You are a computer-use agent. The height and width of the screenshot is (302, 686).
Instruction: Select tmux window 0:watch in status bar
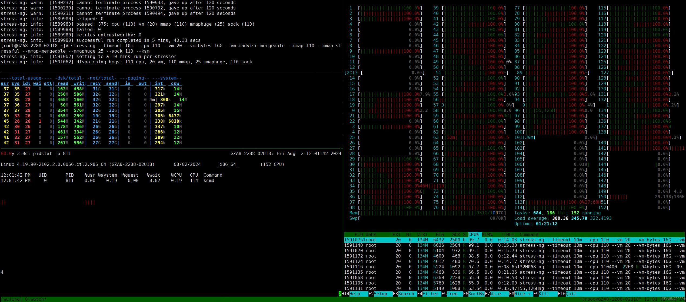36,299
